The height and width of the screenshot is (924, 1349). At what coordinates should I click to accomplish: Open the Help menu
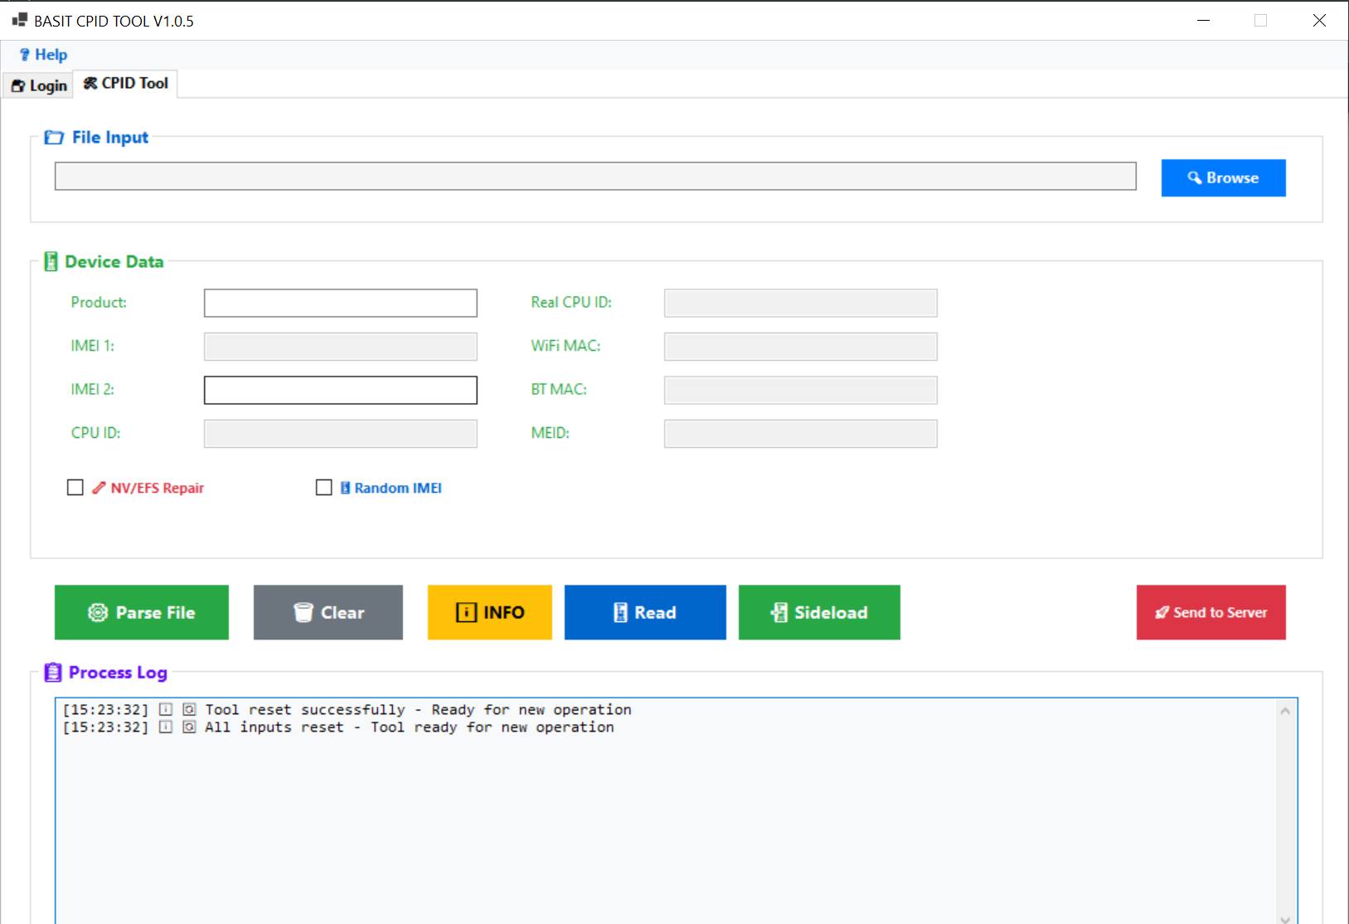43,55
